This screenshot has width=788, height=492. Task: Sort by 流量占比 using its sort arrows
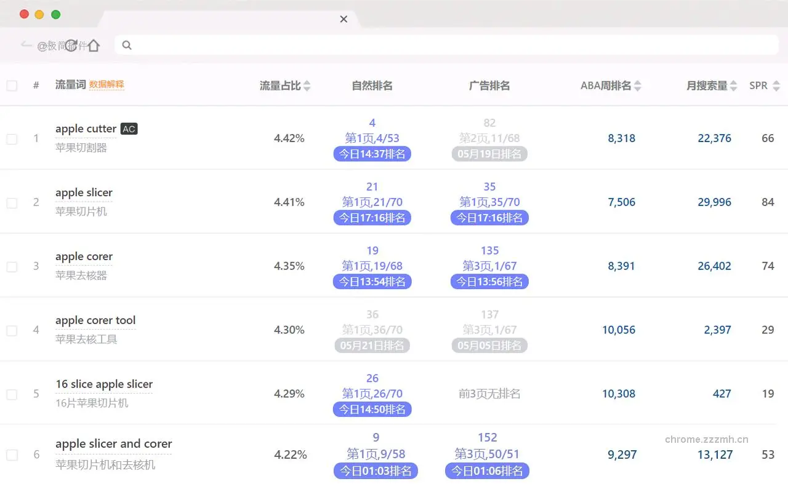pyautogui.click(x=307, y=85)
